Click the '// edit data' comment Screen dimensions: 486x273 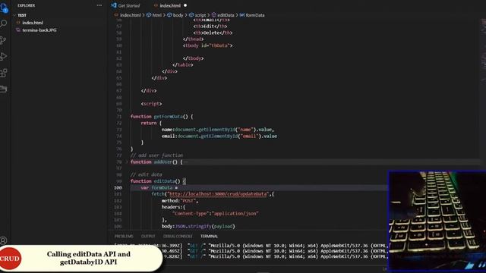[146, 174]
